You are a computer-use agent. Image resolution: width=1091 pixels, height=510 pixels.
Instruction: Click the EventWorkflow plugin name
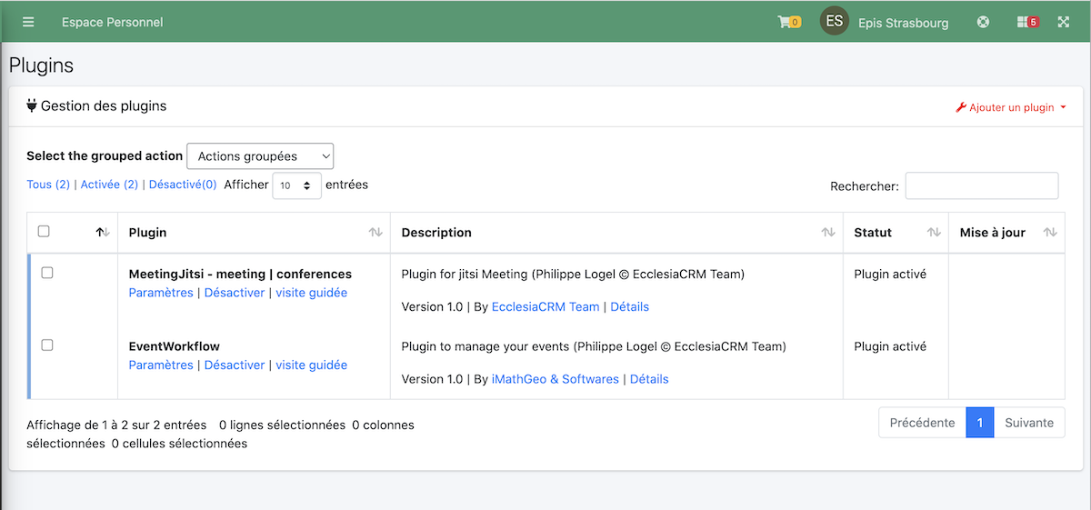[x=175, y=345]
